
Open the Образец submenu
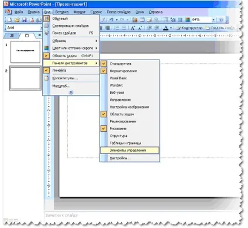tap(71, 41)
